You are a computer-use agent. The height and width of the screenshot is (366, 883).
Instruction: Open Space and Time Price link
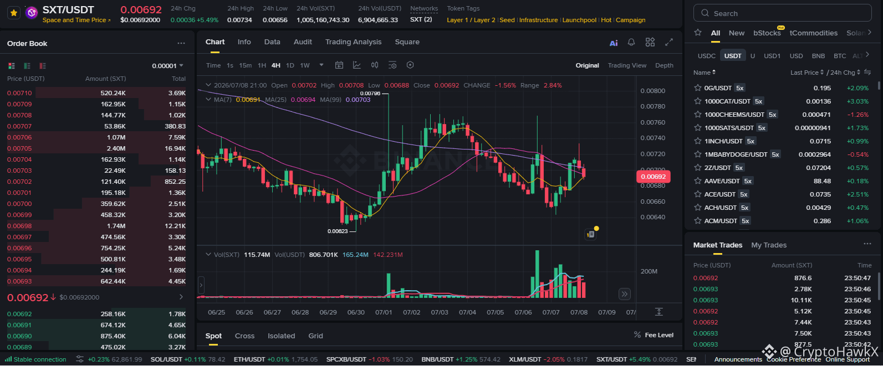[76, 20]
